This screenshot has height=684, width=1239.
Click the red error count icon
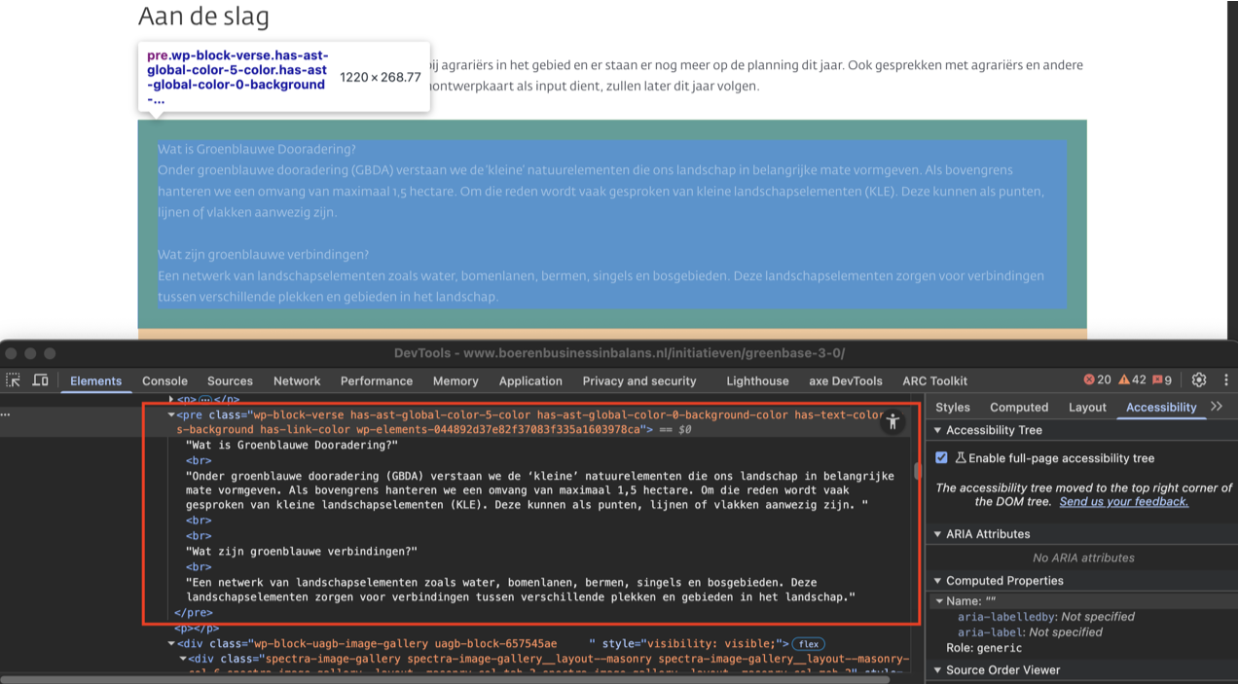tap(1089, 380)
